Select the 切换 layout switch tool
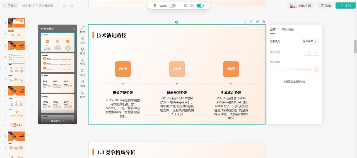 (83, 29)
